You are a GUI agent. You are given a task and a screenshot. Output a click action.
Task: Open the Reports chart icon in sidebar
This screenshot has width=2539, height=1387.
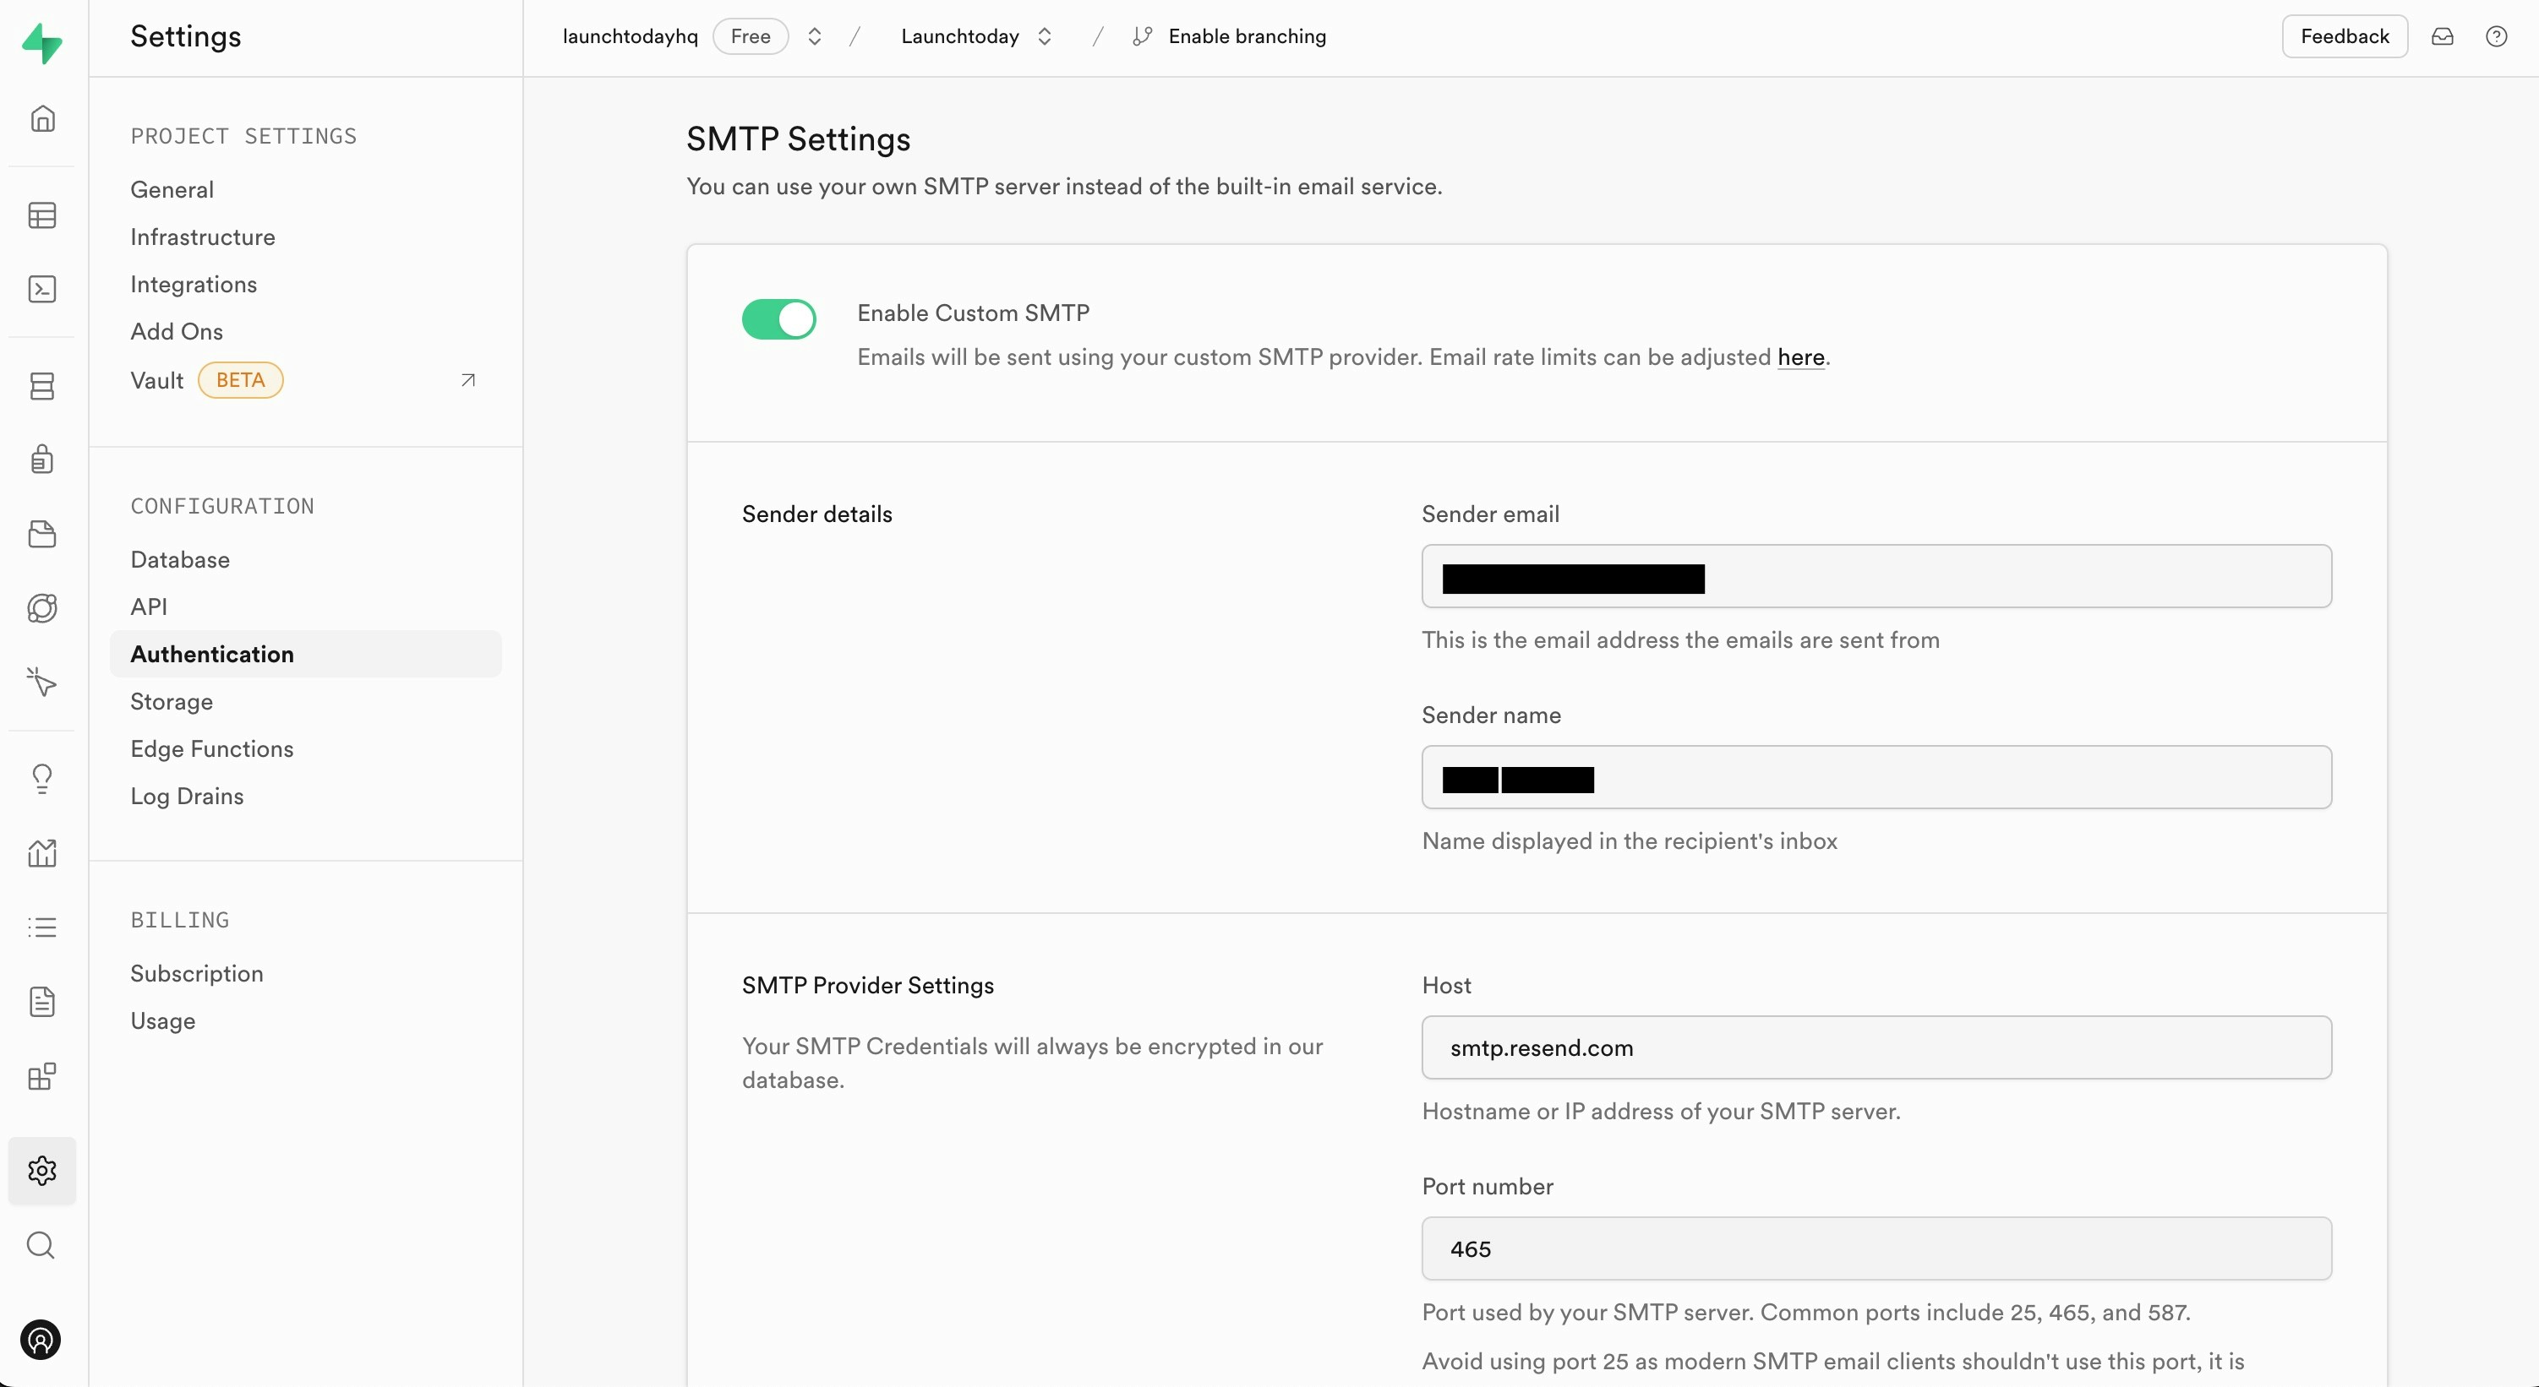[41, 853]
